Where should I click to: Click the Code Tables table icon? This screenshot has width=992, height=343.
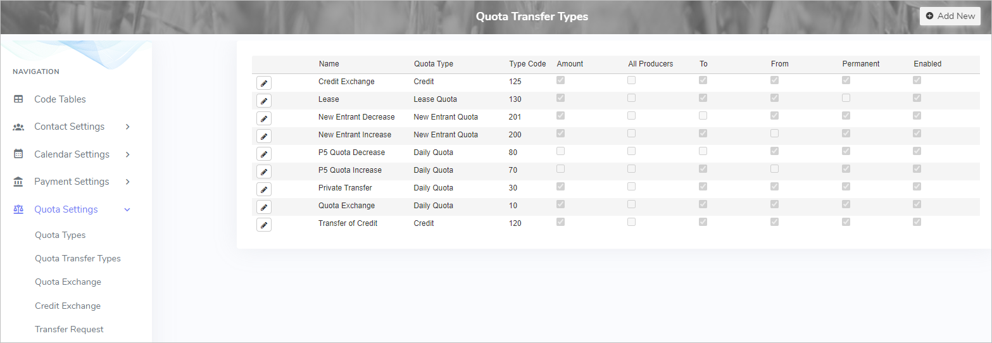(x=18, y=99)
